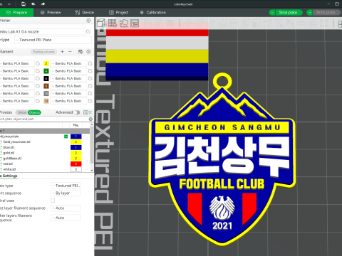Click the green filament 4 color swatch
342x256 pixels.
[x=46, y=71]
